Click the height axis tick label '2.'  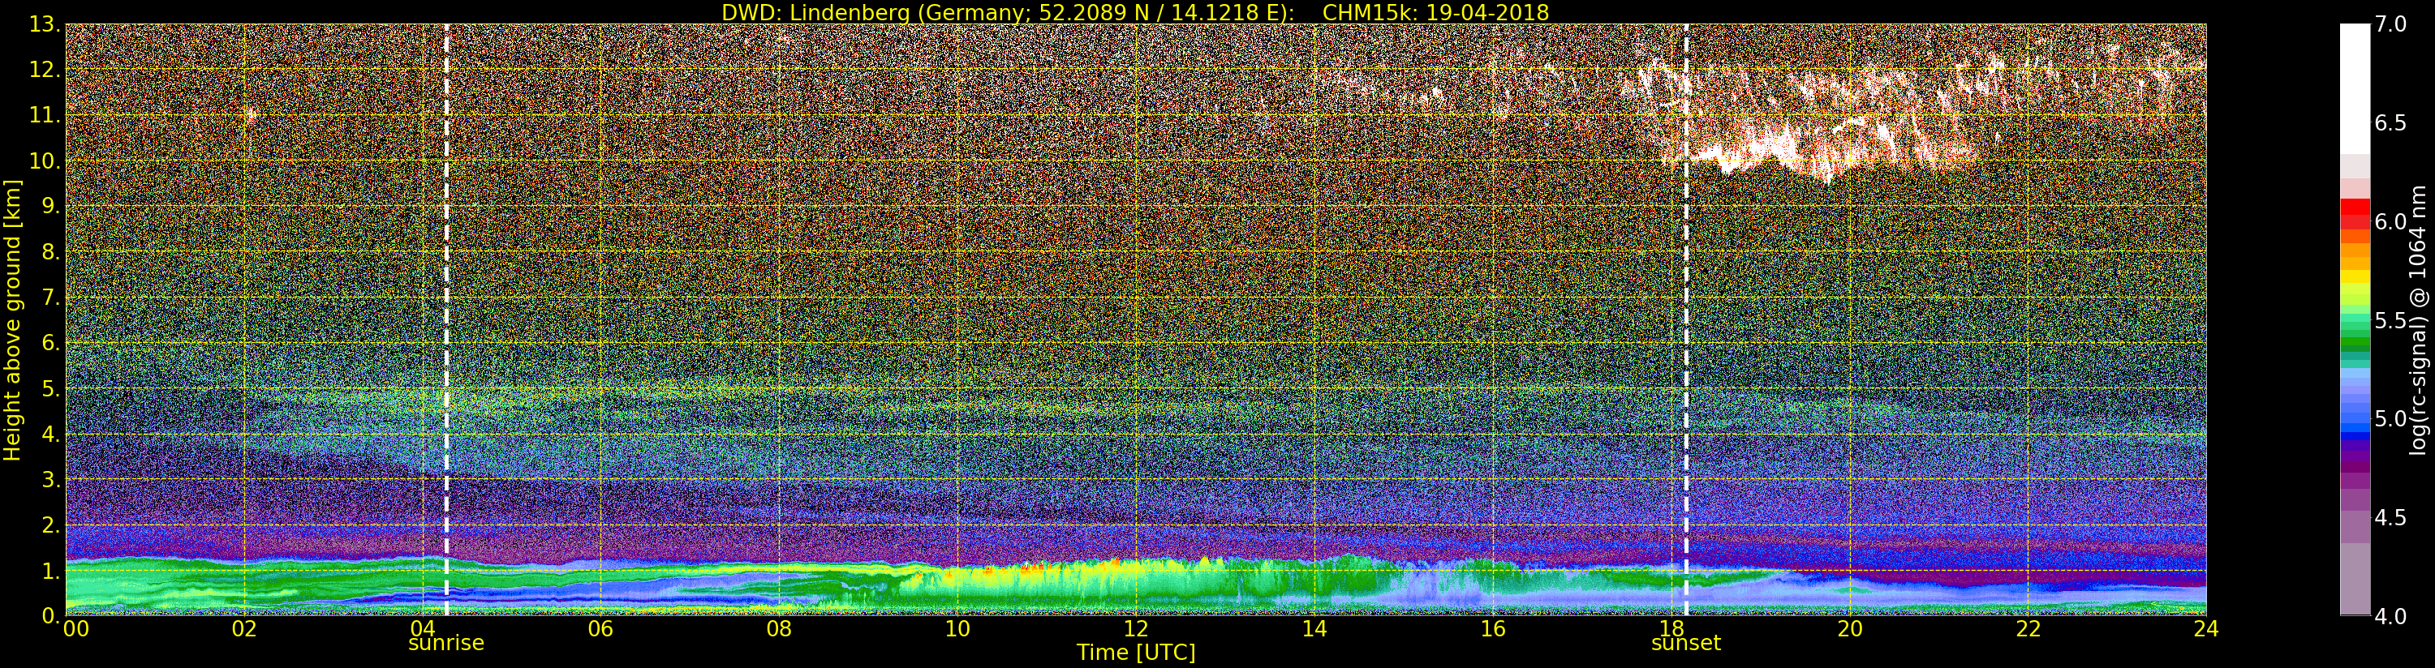point(50,525)
